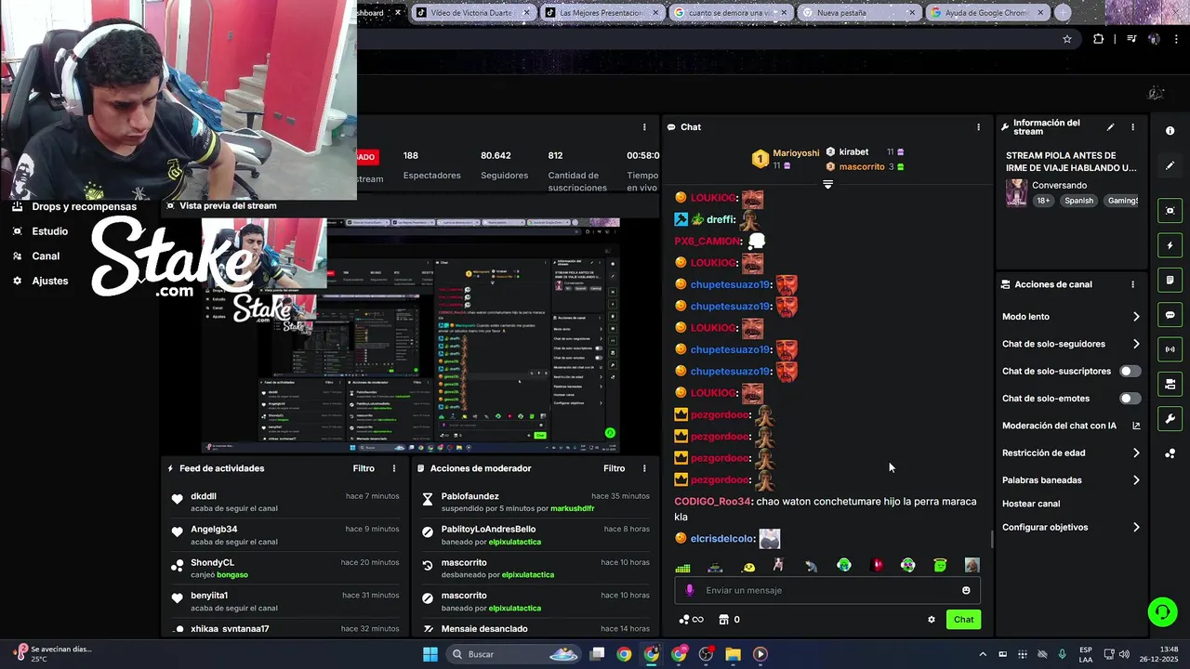Open Filtro in Acciones de moderador
1190x669 pixels.
click(x=615, y=468)
